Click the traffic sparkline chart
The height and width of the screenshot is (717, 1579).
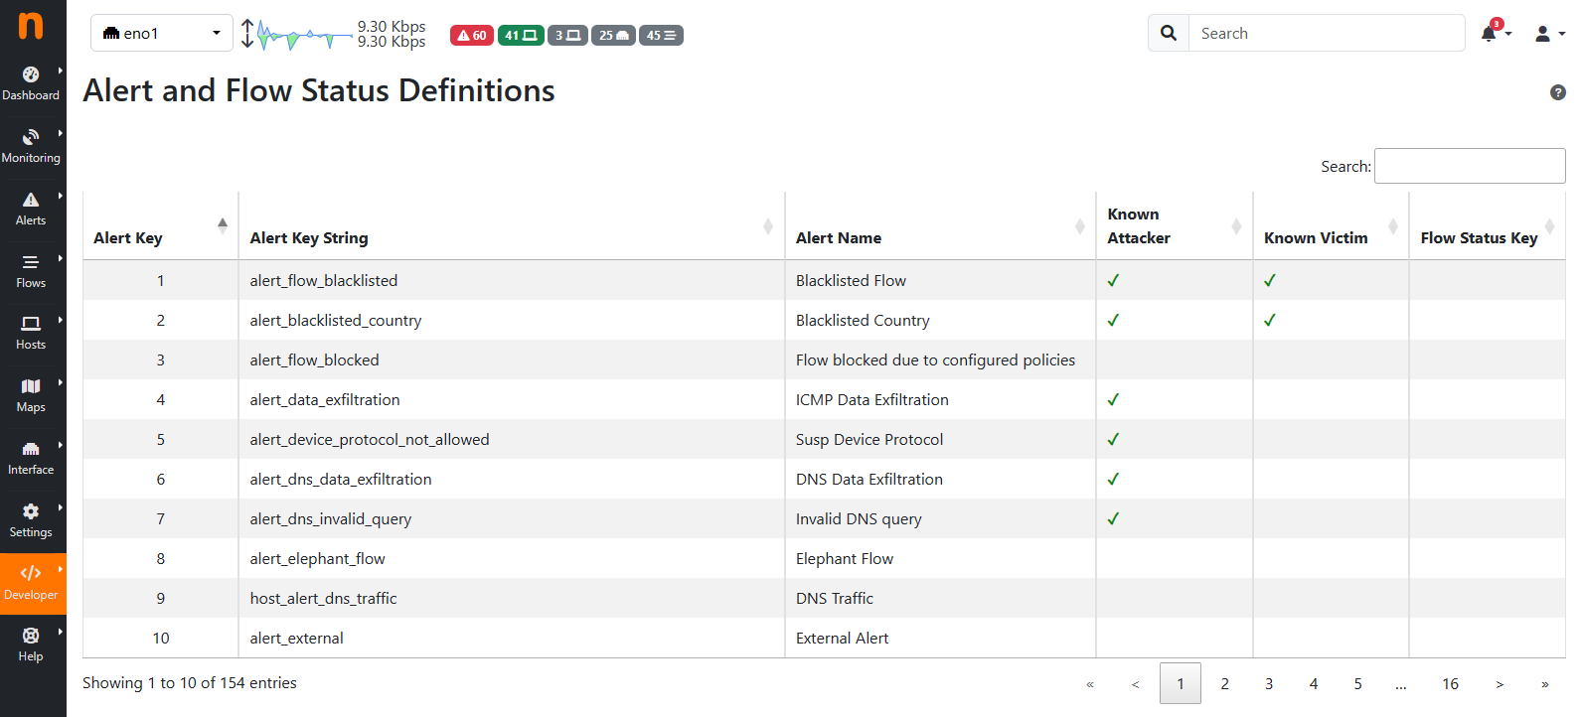[x=304, y=36]
